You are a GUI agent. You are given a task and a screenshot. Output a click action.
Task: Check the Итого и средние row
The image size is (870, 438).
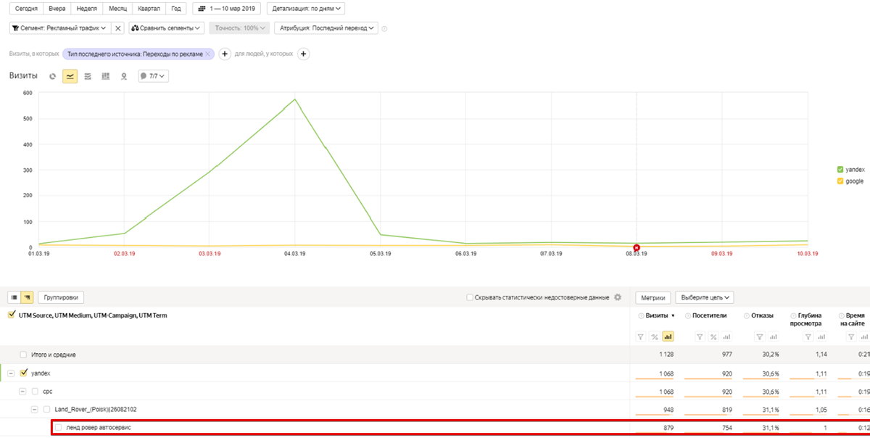click(x=24, y=355)
